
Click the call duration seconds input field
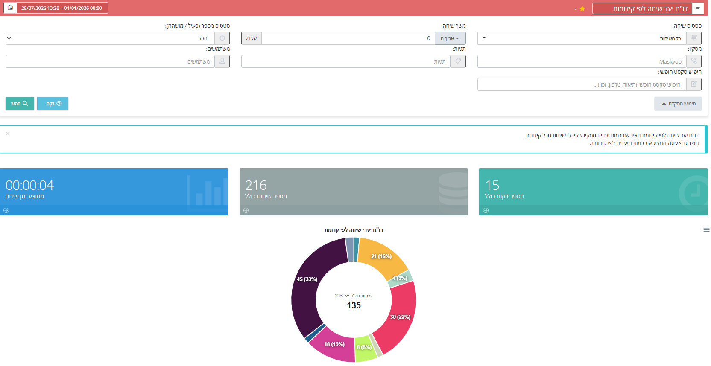(348, 38)
